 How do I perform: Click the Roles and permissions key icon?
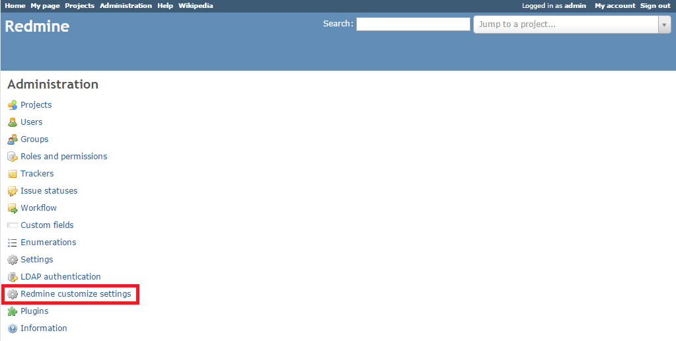[x=13, y=157]
